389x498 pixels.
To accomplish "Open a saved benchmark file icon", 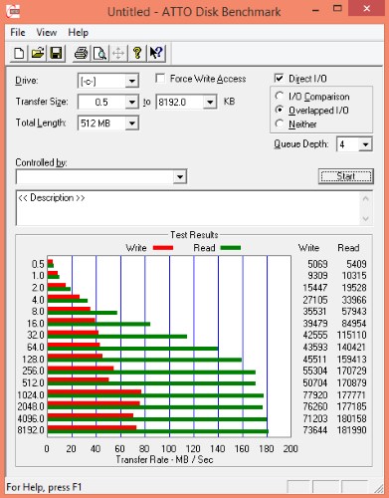I will point(38,53).
